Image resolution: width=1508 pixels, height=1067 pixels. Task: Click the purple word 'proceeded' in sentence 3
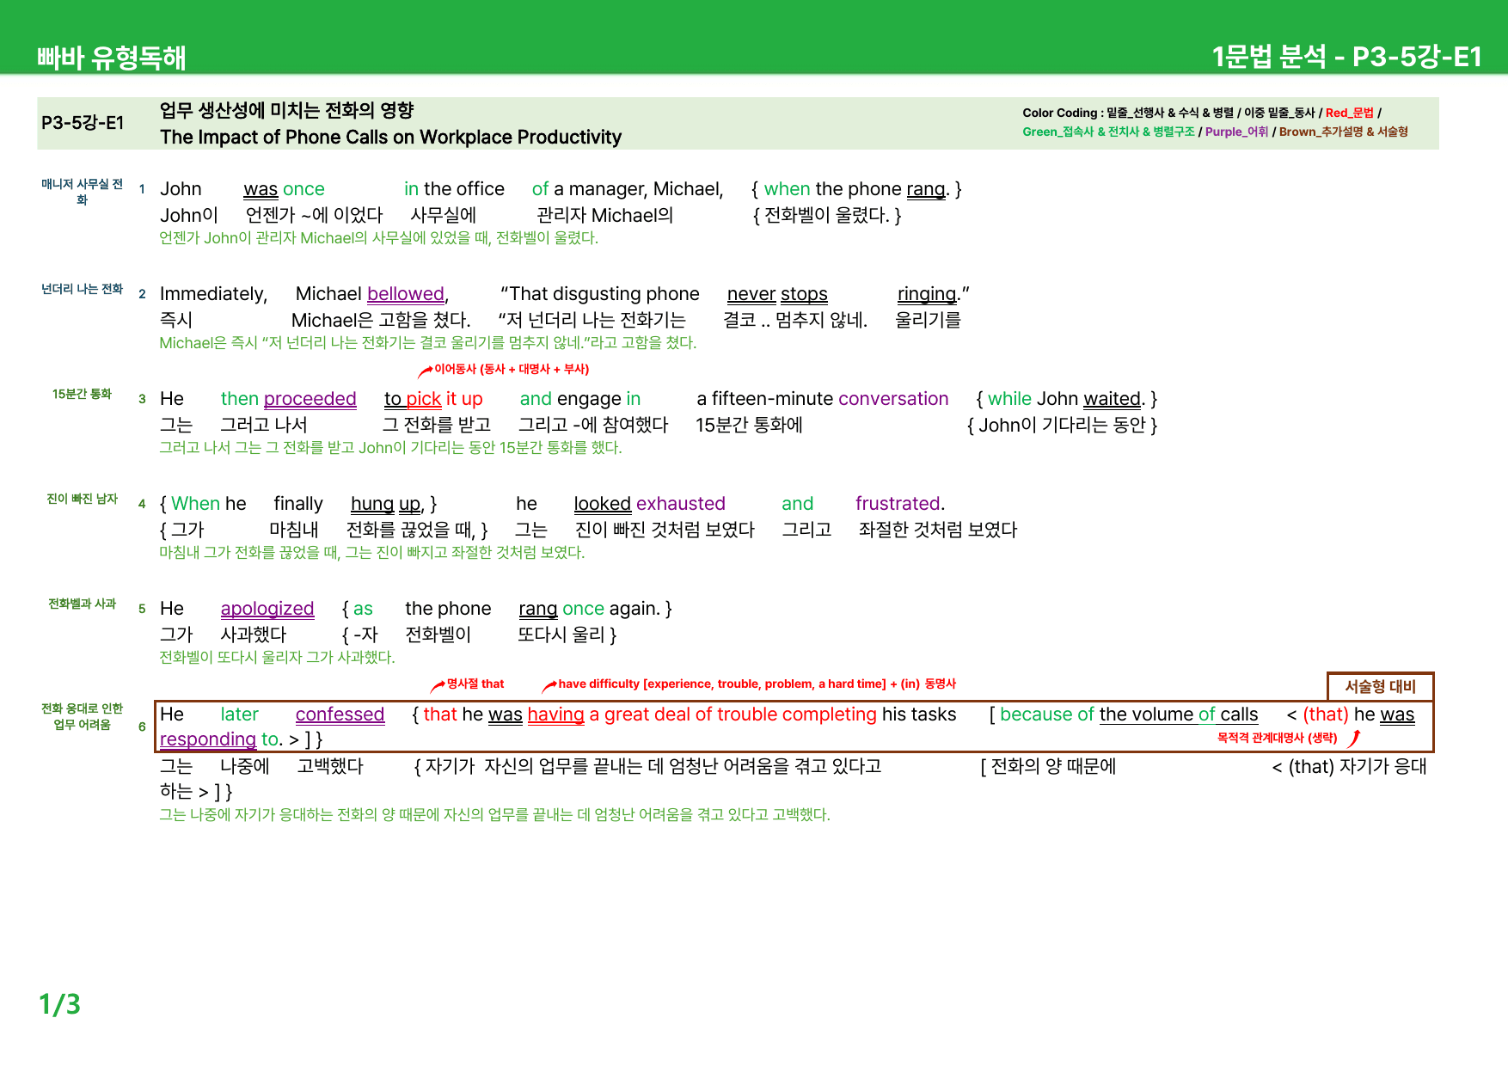tap(310, 399)
